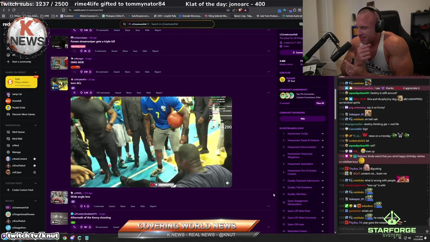430x242 pixels.
Task: Expand Quality: Old News rule
Action: point(322,194)
